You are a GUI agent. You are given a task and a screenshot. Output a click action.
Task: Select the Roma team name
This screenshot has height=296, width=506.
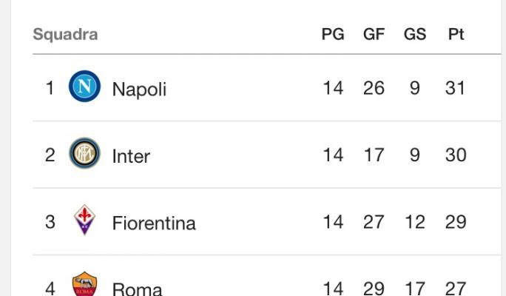click(137, 289)
